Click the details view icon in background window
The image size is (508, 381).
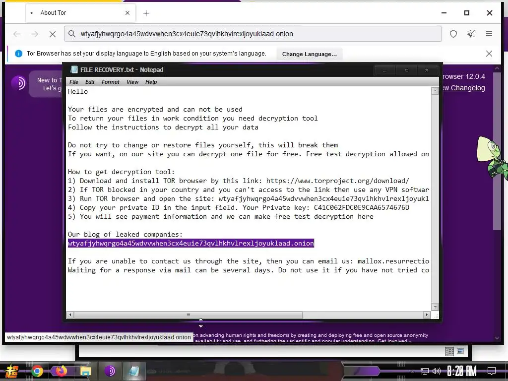coord(449,352)
